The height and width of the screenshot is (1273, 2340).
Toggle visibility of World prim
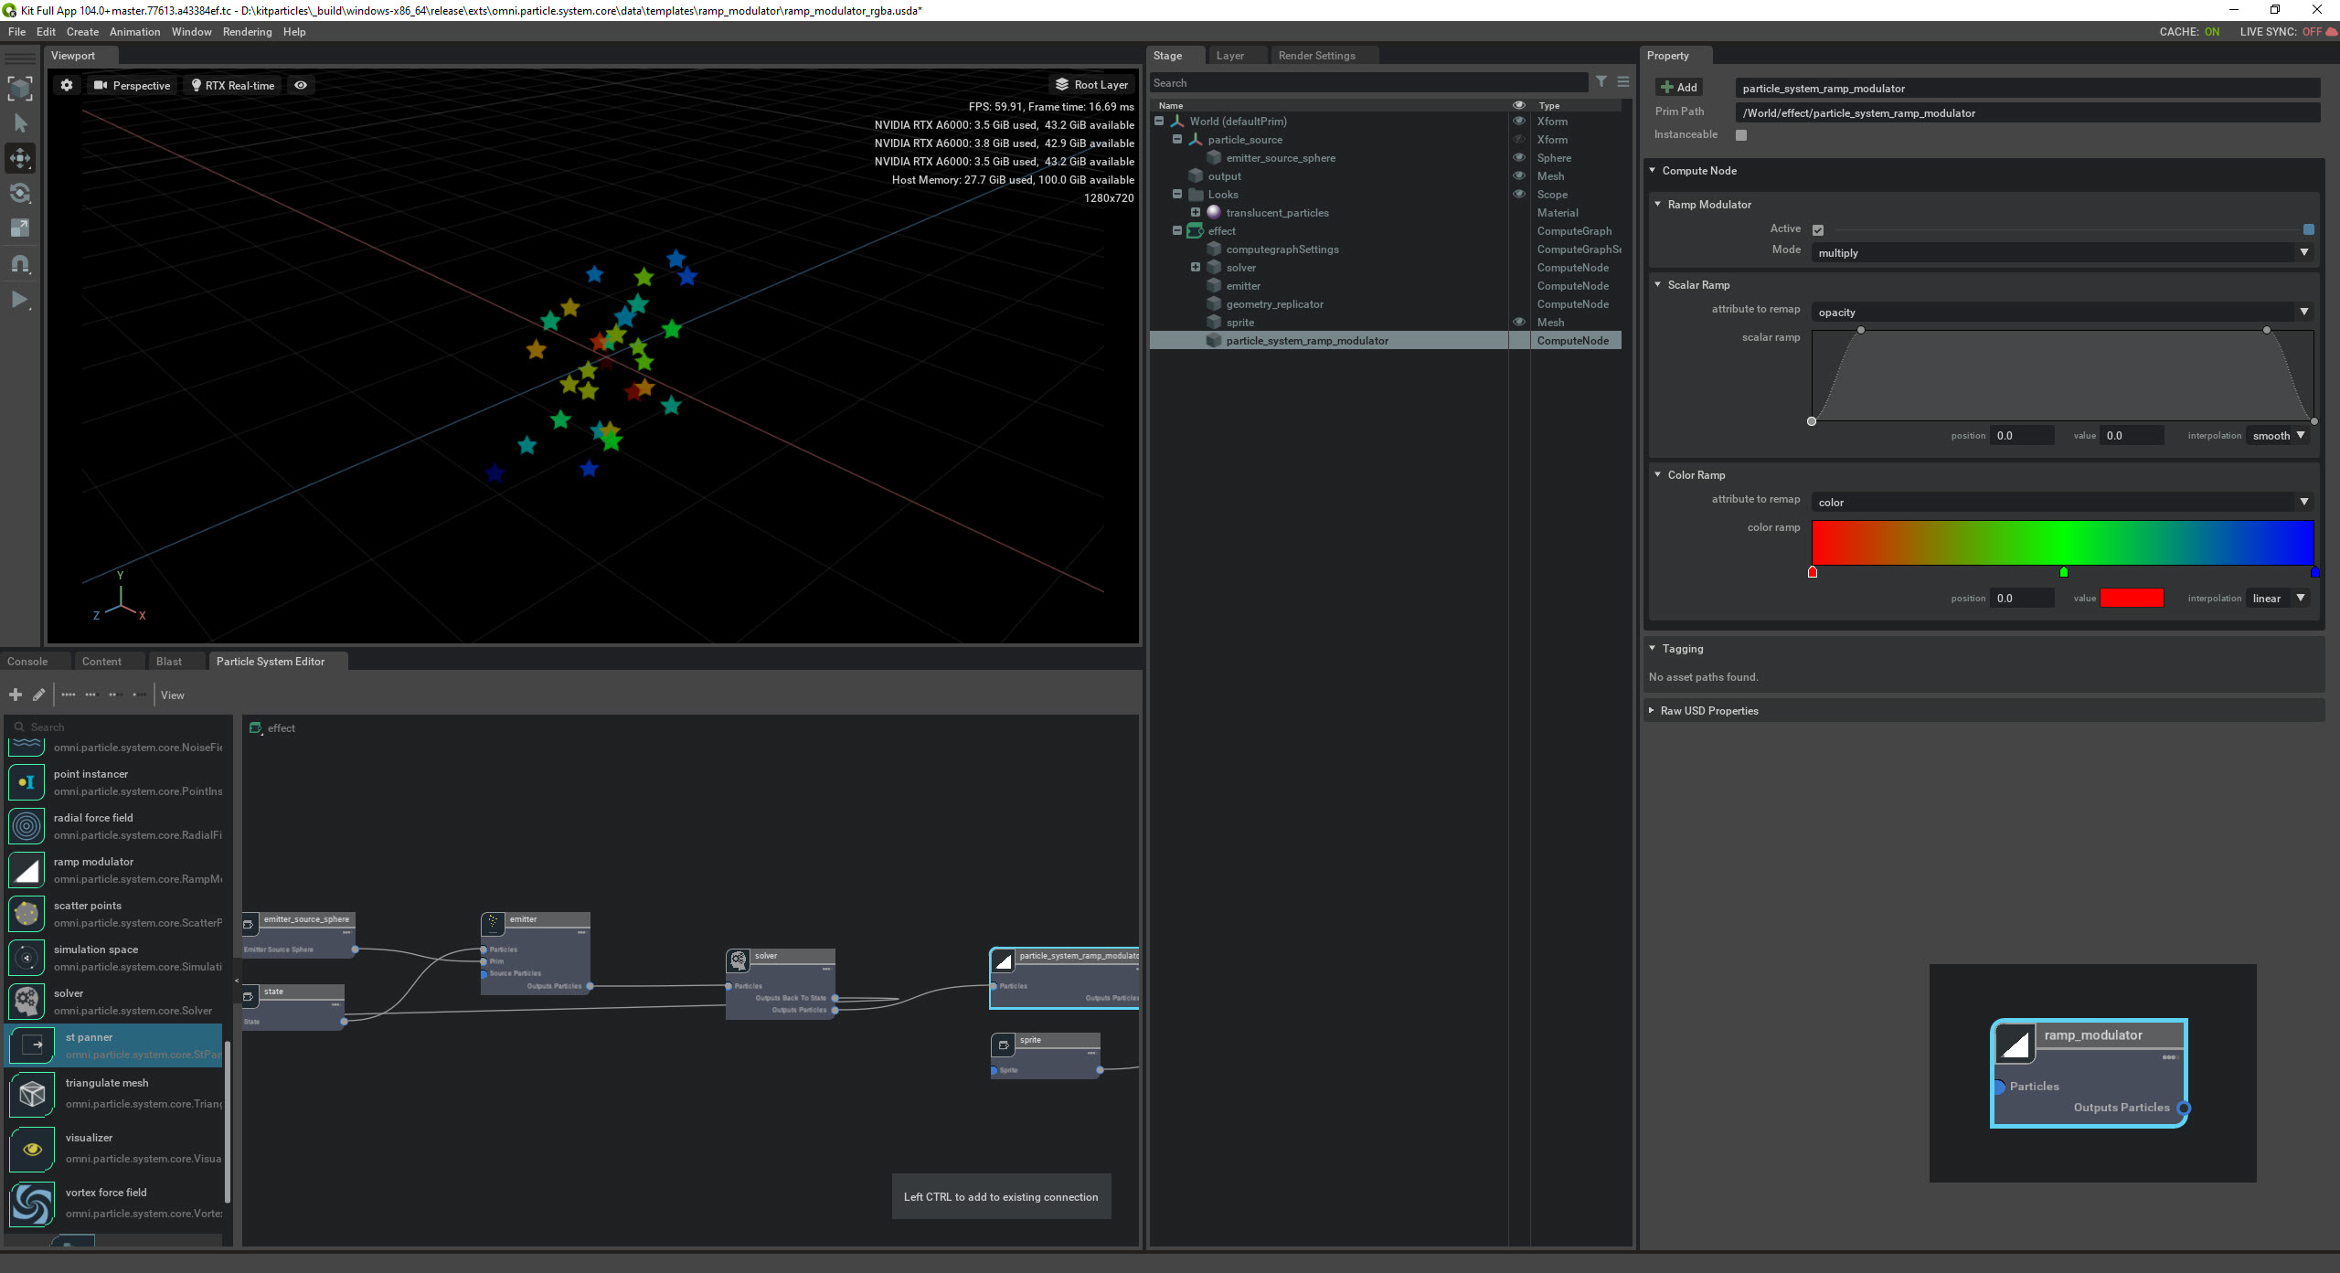coord(1519,122)
